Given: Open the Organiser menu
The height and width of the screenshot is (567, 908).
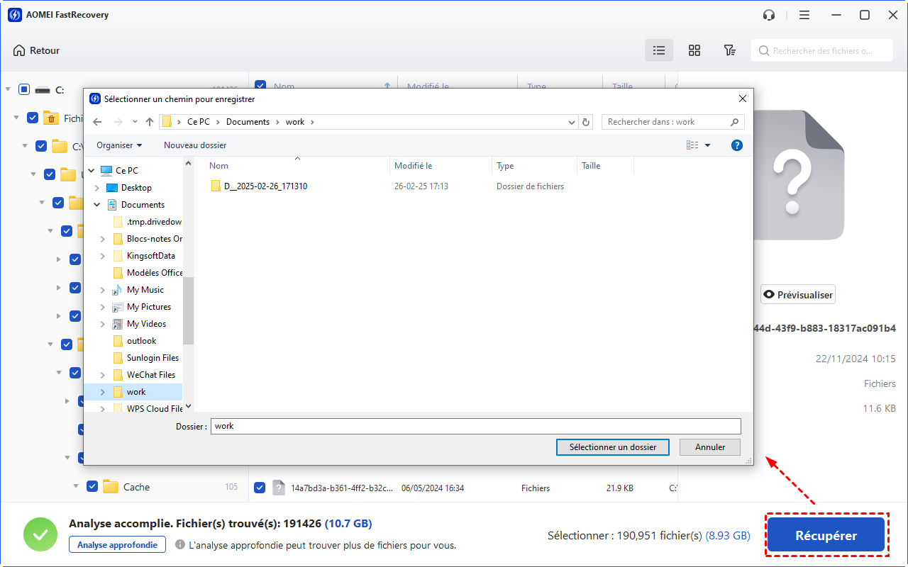Looking at the screenshot, I should [x=119, y=145].
